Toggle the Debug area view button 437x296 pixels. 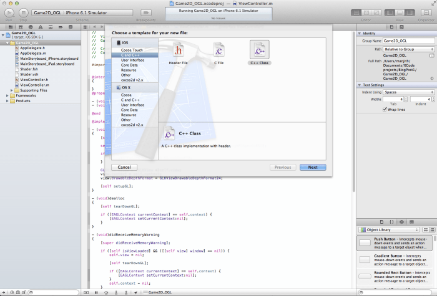click(x=400, y=13)
